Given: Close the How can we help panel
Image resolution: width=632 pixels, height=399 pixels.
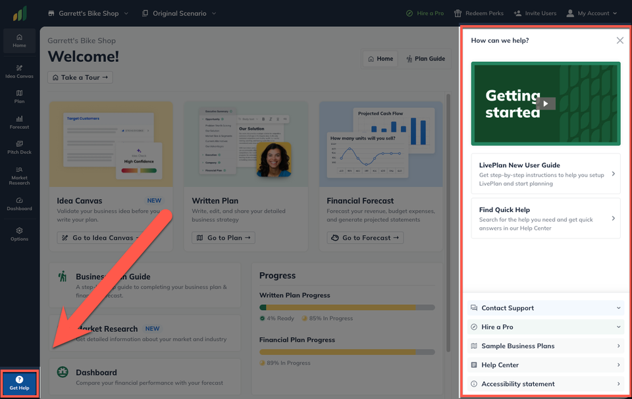Looking at the screenshot, I should point(620,40).
